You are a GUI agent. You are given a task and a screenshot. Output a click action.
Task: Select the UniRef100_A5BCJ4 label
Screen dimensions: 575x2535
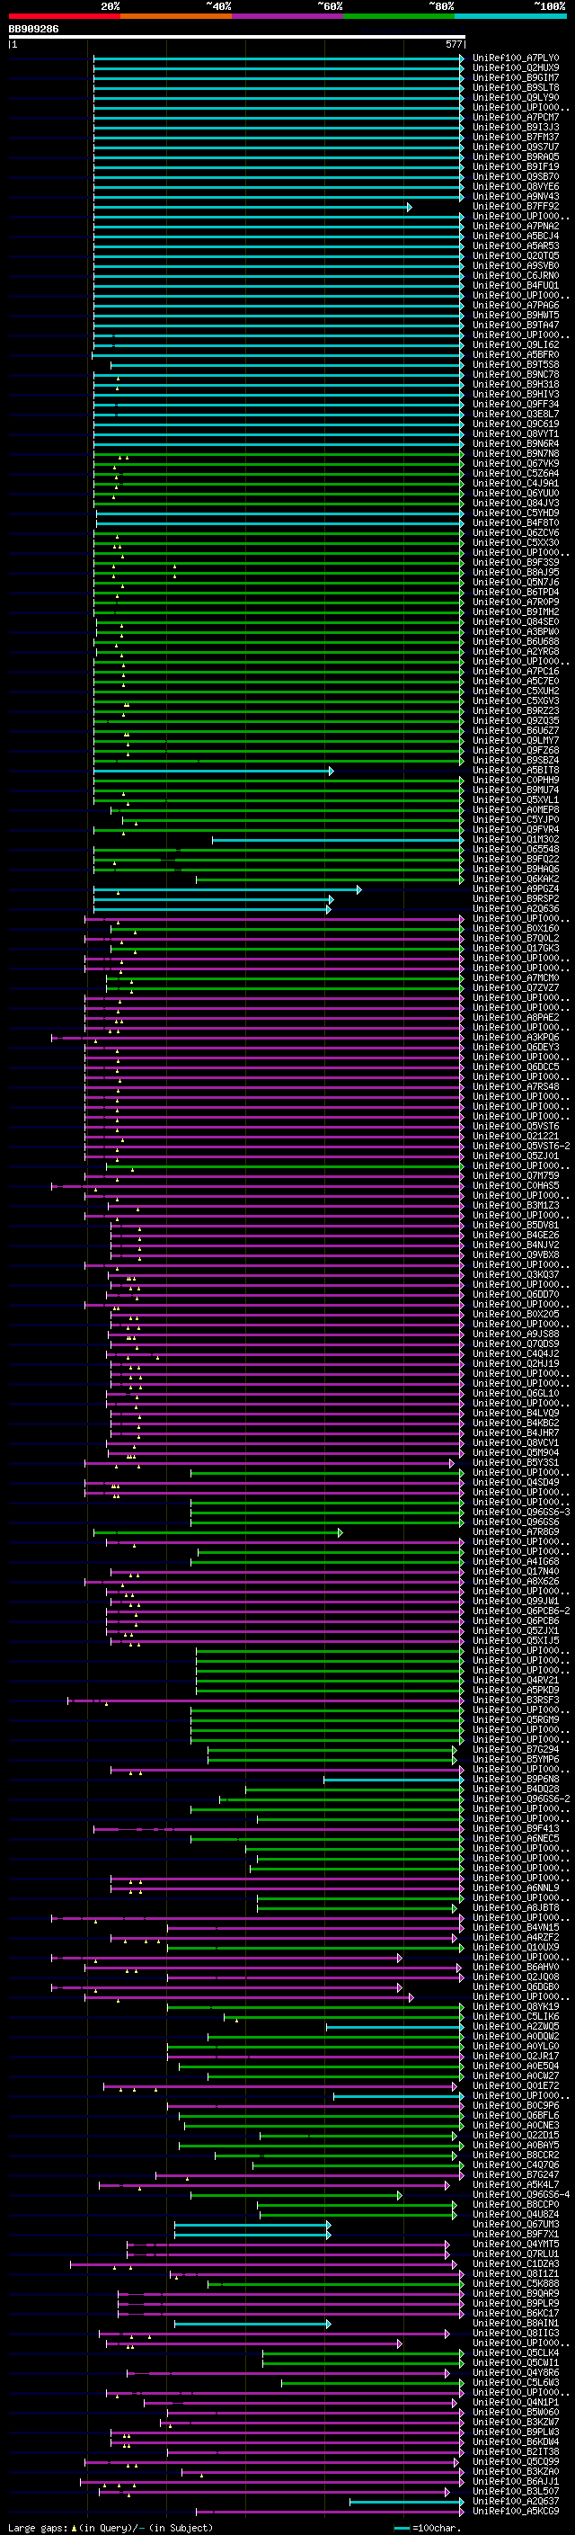(x=516, y=237)
